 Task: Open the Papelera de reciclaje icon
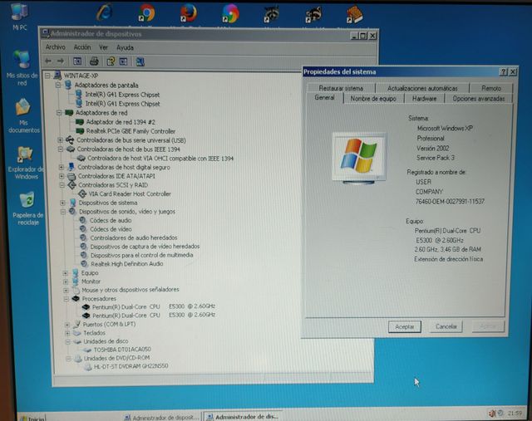(x=27, y=209)
